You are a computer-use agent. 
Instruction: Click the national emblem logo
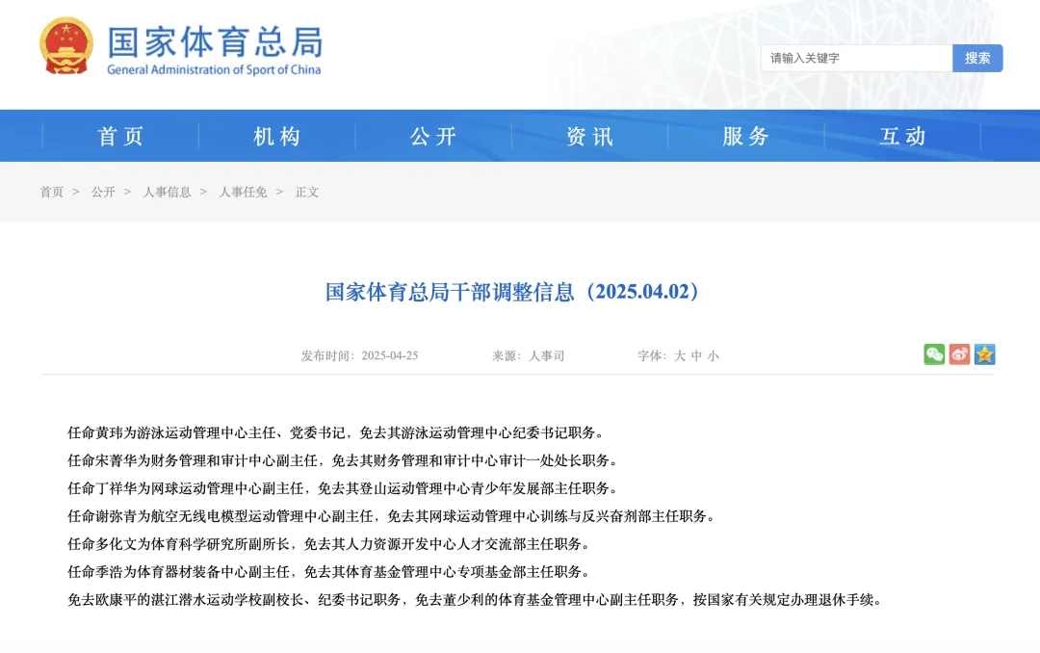[x=65, y=48]
